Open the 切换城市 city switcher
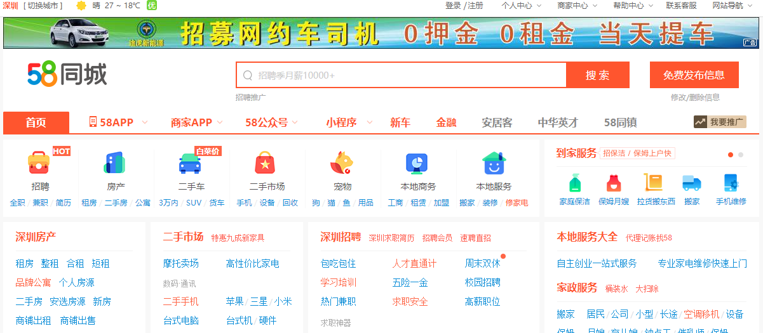Viewport: 763px width, 333px height. pyautogui.click(x=43, y=6)
